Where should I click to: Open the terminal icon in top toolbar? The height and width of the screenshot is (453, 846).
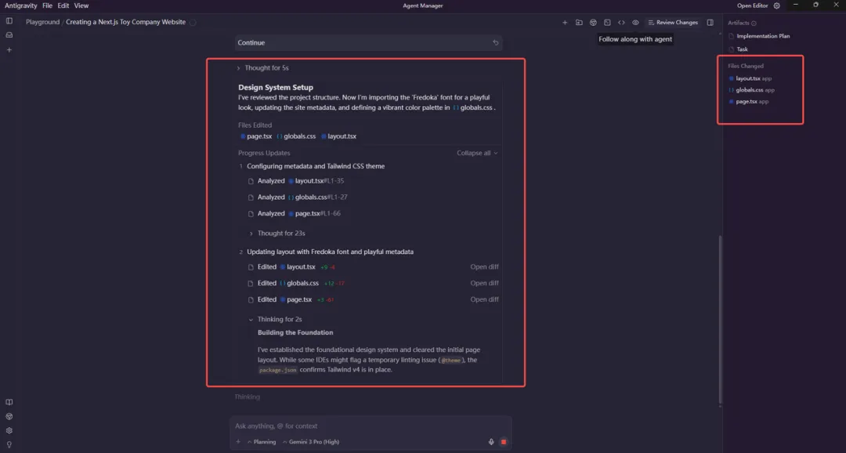tap(607, 23)
